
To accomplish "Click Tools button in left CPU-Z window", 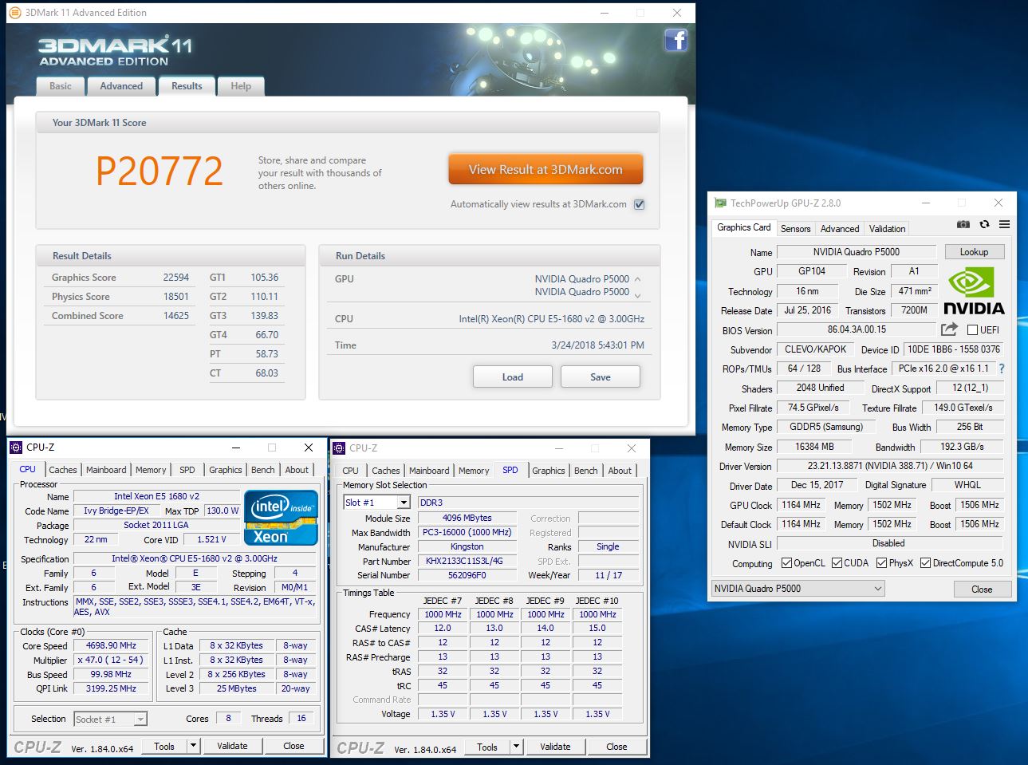I will (x=164, y=746).
